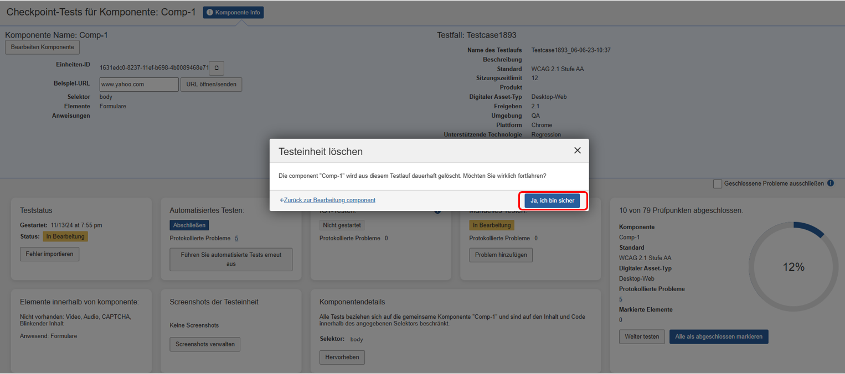Click the 12% circular progress indicator

pos(793,267)
